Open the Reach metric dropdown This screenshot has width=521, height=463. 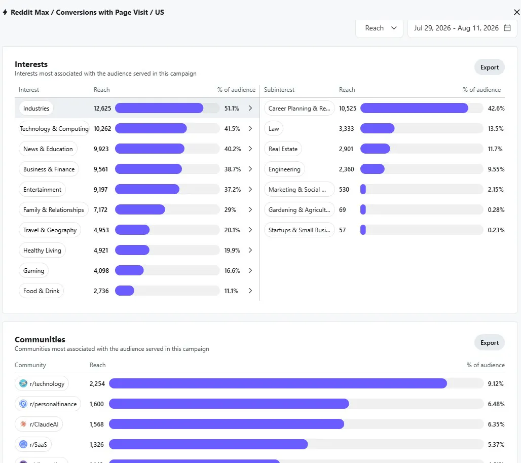click(x=379, y=28)
